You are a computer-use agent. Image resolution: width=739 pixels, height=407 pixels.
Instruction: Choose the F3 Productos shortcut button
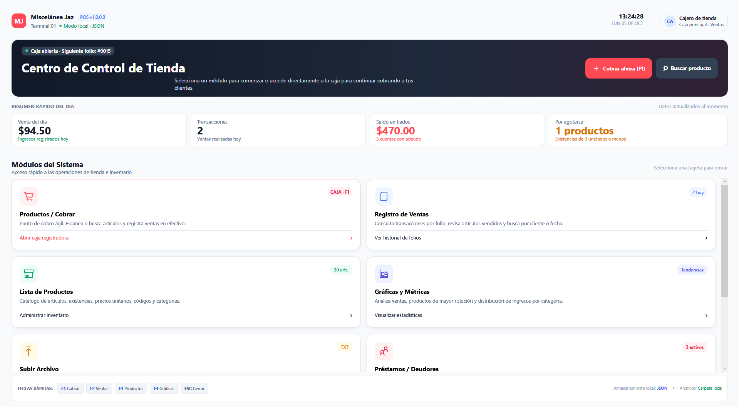point(131,389)
